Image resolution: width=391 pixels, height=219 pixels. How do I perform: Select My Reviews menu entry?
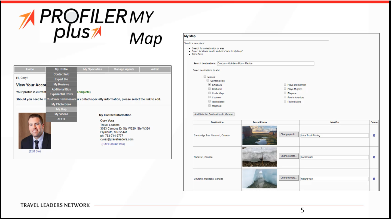click(61, 84)
